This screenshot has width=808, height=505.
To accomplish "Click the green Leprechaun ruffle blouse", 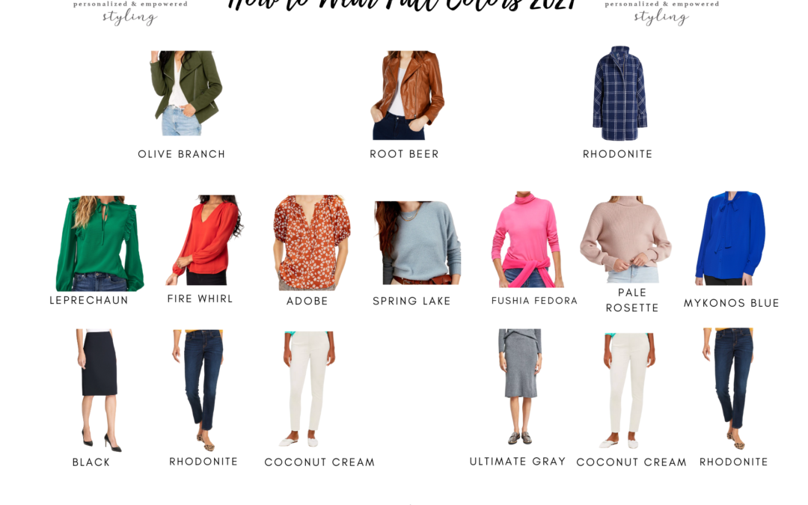I will pos(100,243).
